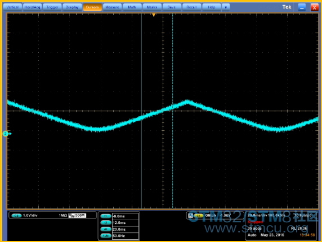
Task: Click the Masks menu button
Action: [152, 7]
